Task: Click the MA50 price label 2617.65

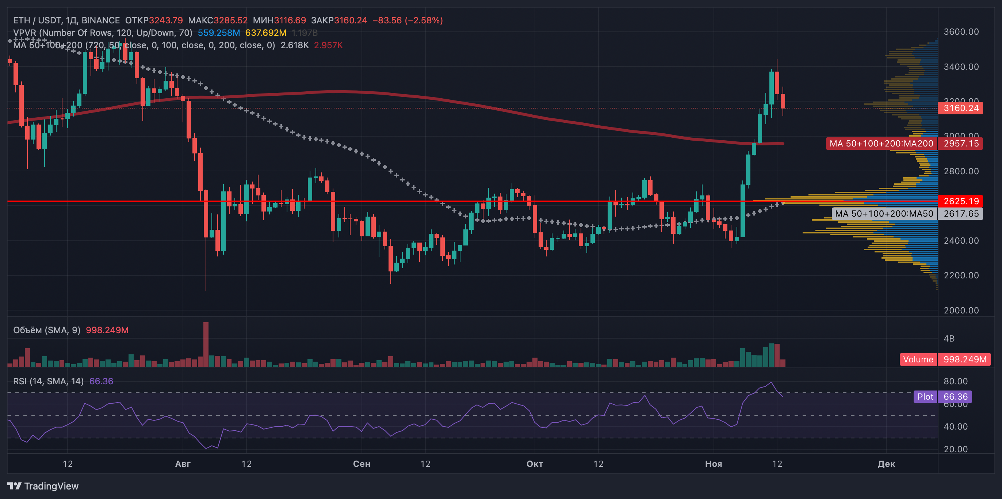Action: pyautogui.click(x=960, y=214)
